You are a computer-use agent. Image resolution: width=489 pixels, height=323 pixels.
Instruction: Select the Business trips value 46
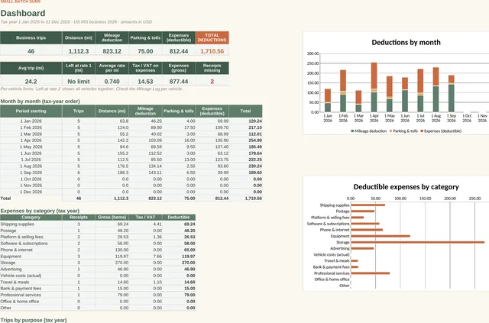[x=31, y=51]
